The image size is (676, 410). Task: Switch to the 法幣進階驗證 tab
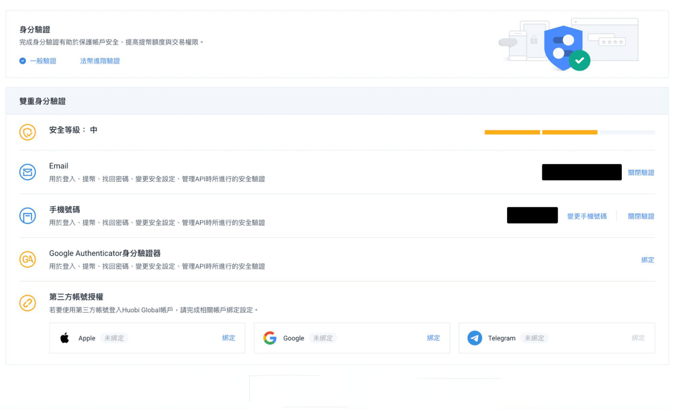pos(99,61)
